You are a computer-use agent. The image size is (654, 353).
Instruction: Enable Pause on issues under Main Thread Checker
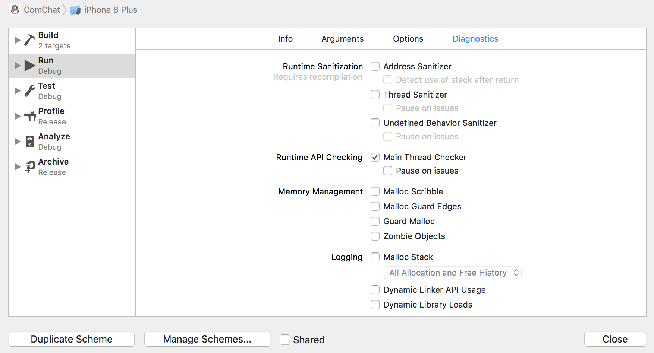[x=388, y=171]
